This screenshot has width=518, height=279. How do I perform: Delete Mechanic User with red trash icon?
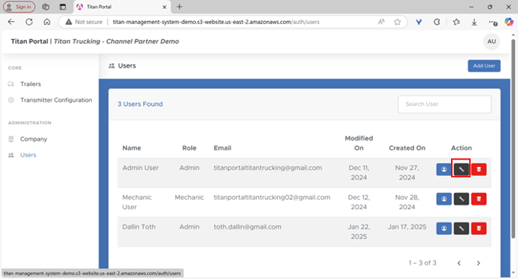[x=479, y=199]
